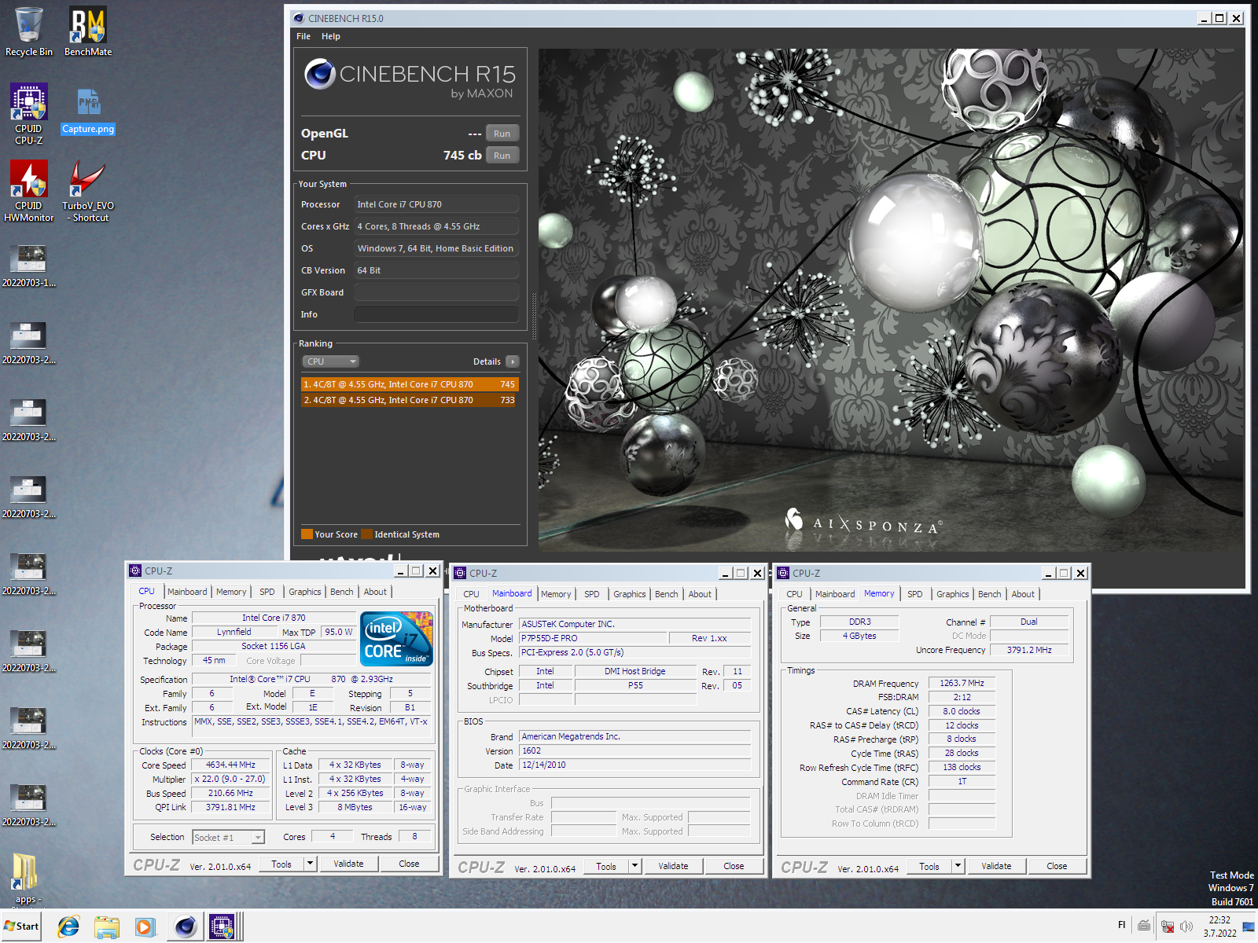Click Tools button in left CPU-Z window
The height and width of the screenshot is (943, 1258).
281,864
